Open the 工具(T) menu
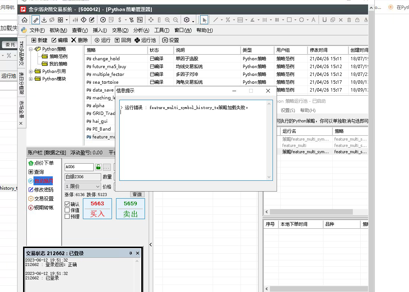This screenshot has height=292, width=409. (162, 30)
